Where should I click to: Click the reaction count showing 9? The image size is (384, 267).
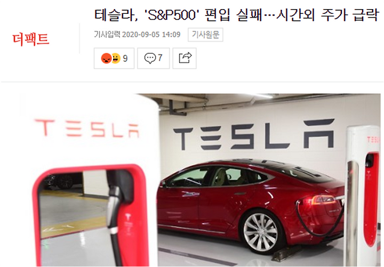tap(125, 58)
